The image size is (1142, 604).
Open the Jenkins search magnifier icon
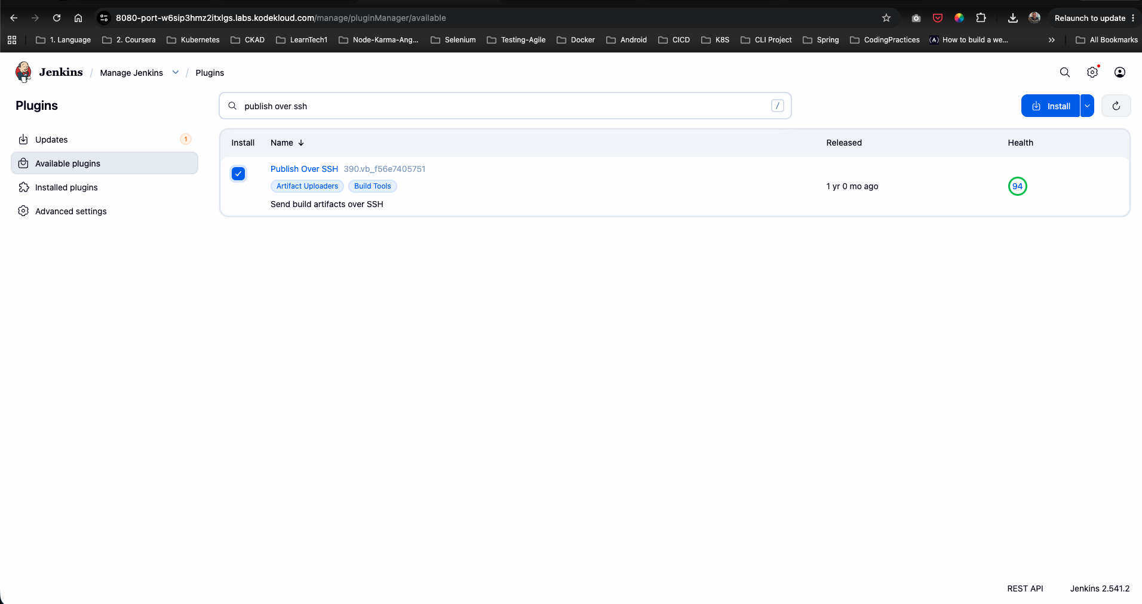coord(1064,72)
